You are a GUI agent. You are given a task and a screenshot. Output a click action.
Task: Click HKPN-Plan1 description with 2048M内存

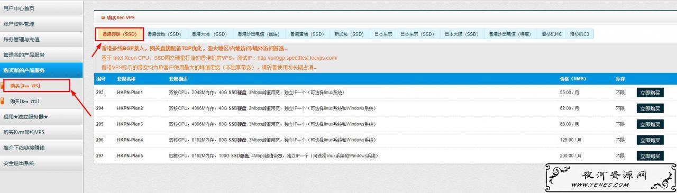coord(257,93)
